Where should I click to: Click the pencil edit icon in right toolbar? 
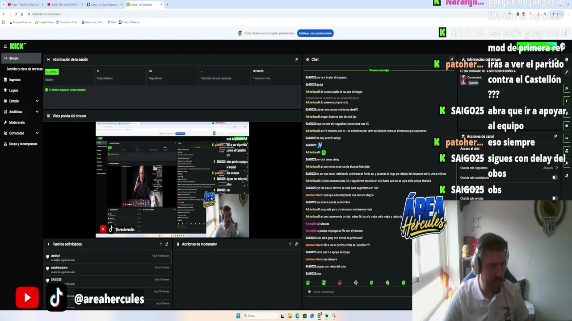pos(567,72)
